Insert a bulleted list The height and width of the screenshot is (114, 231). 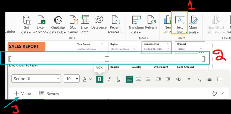point(209,79)
